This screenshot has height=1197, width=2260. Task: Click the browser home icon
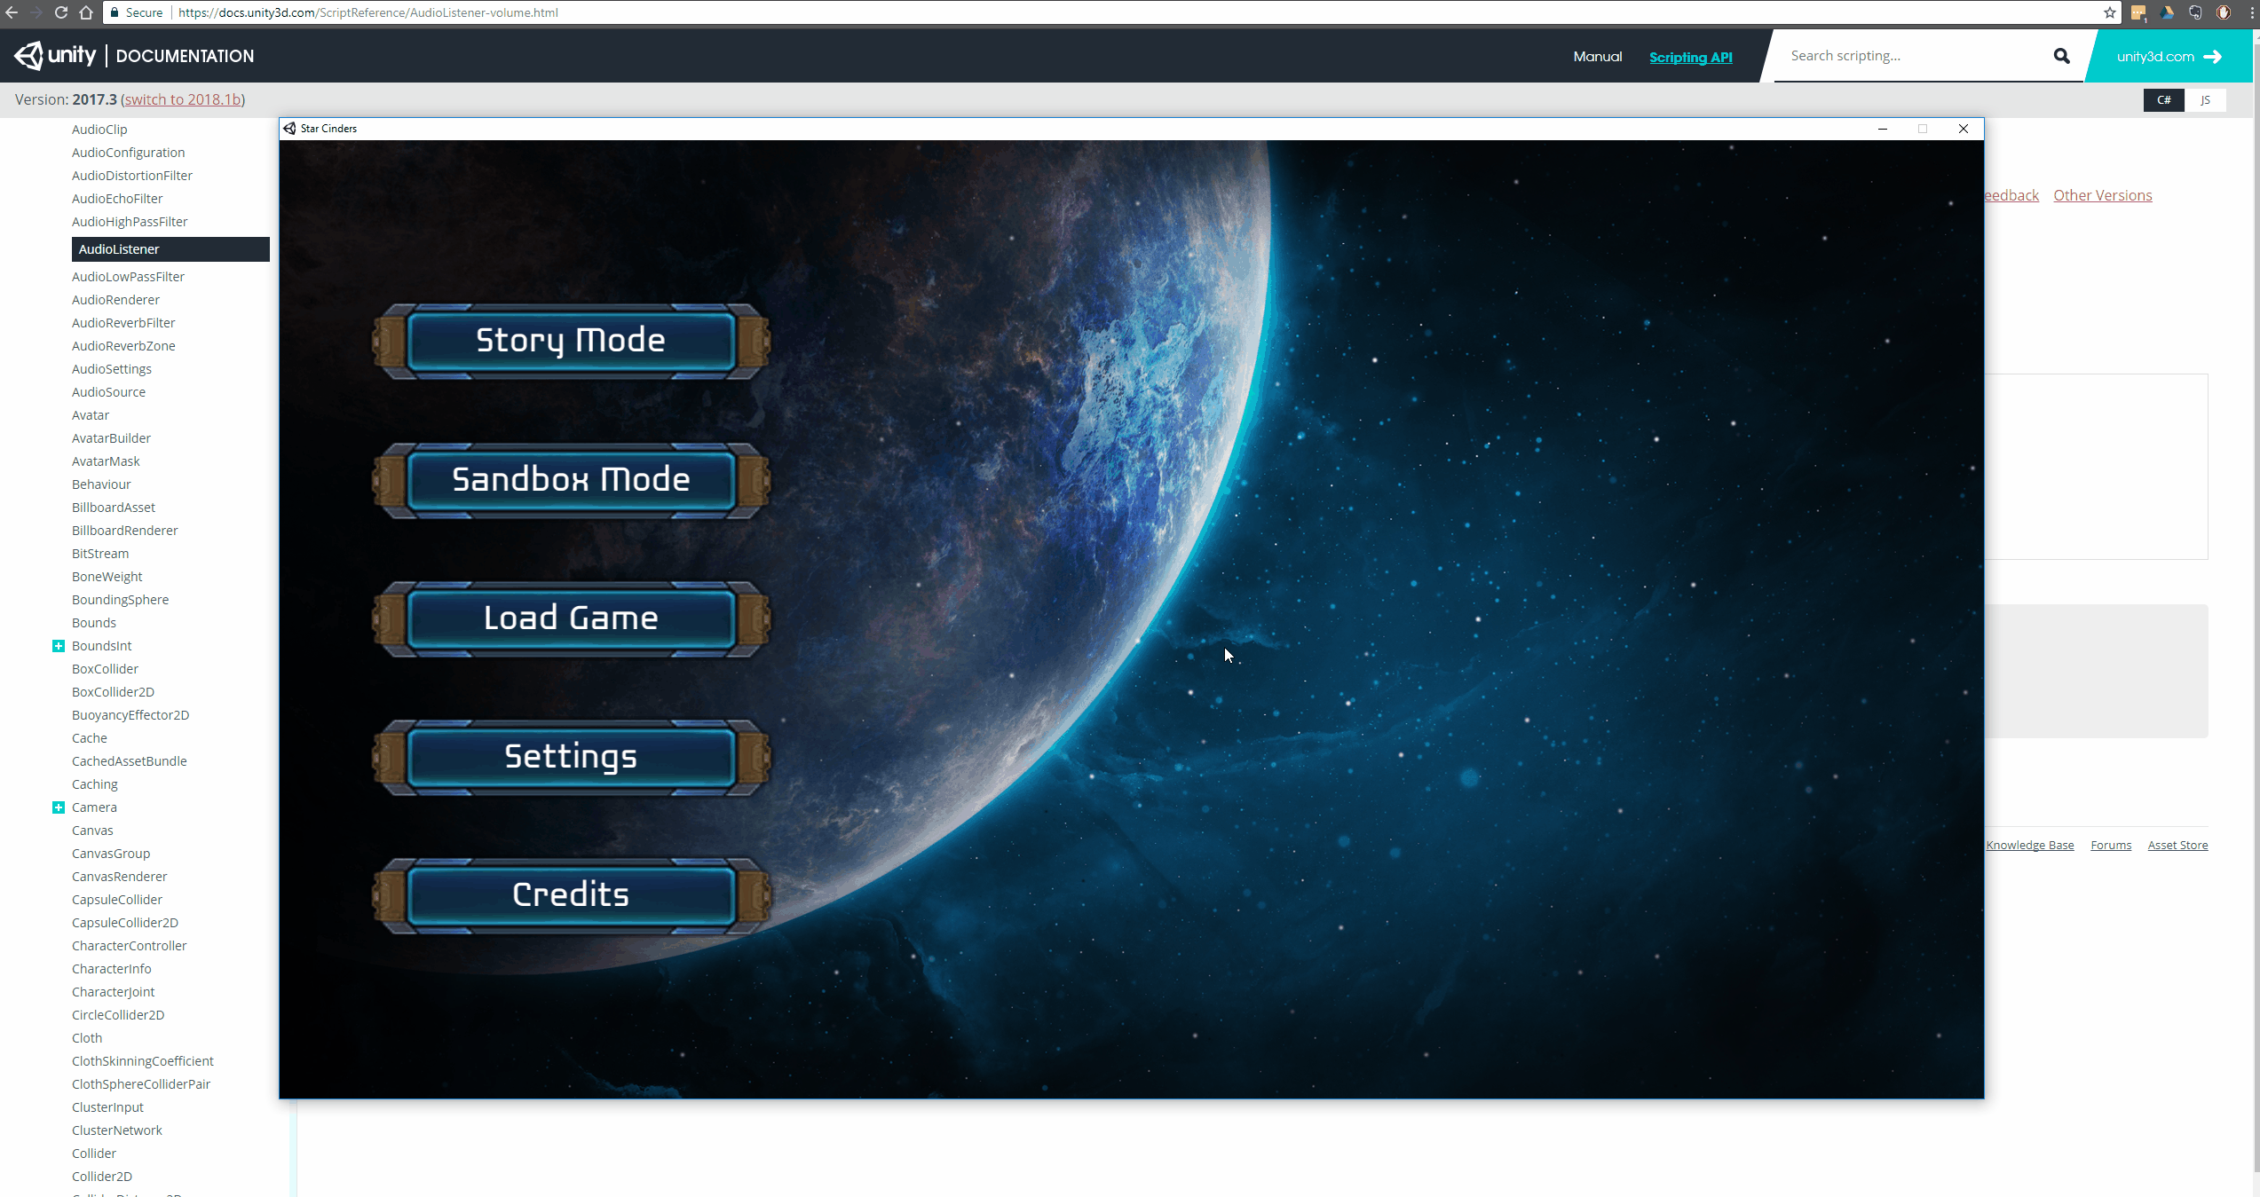coord(86,12)
